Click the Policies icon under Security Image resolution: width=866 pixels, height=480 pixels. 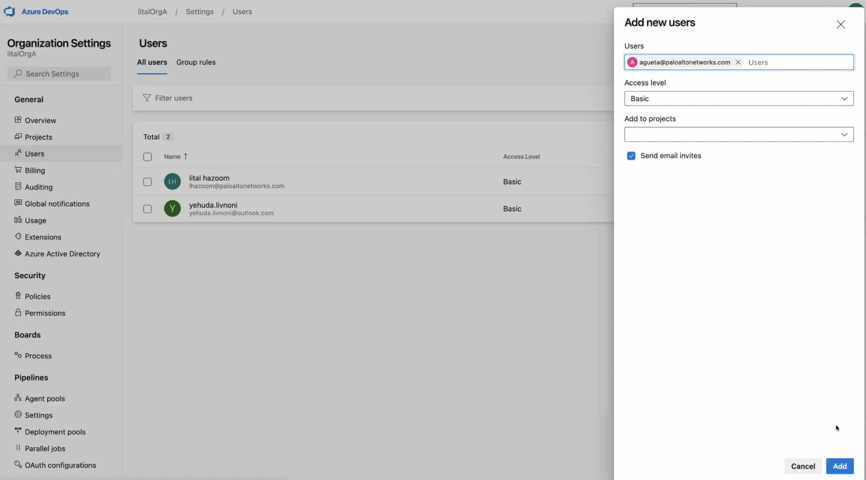18,296
